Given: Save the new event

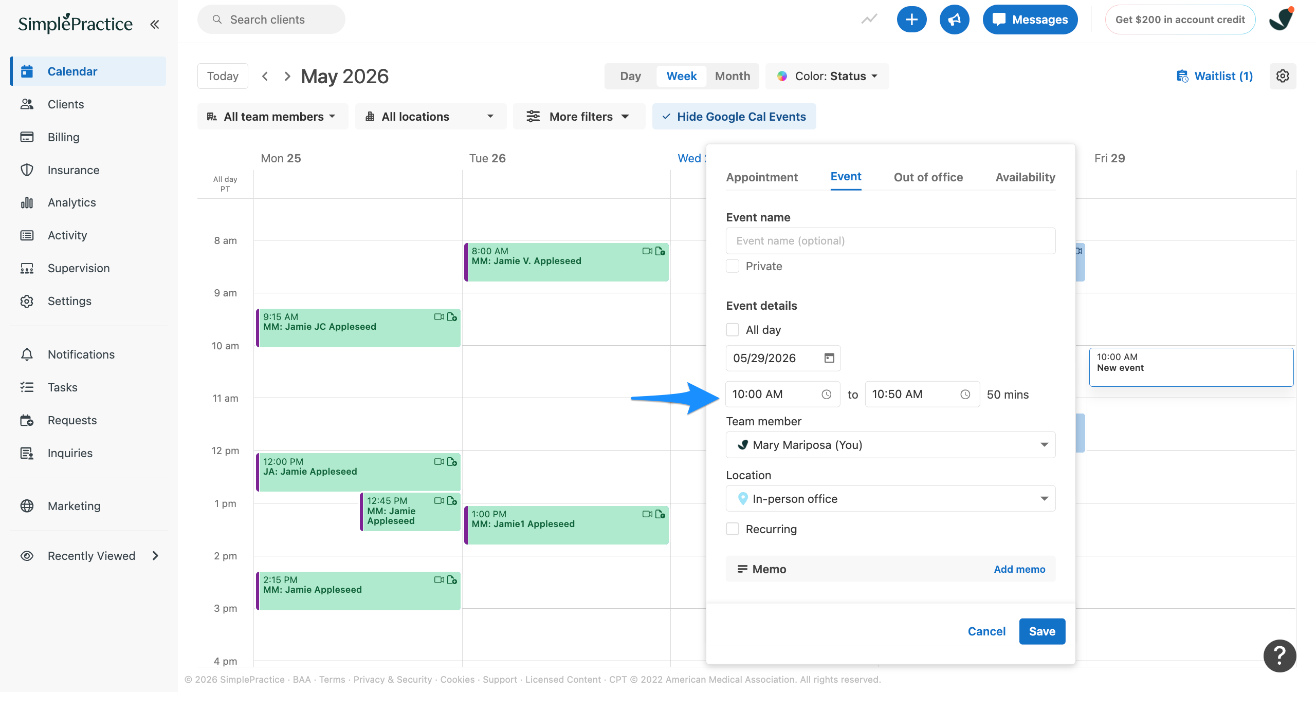Looking at the screenshot, I should pyautogui.click(x=1042, y=631).
